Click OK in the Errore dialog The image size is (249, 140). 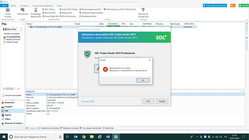(x=143, y=80)
